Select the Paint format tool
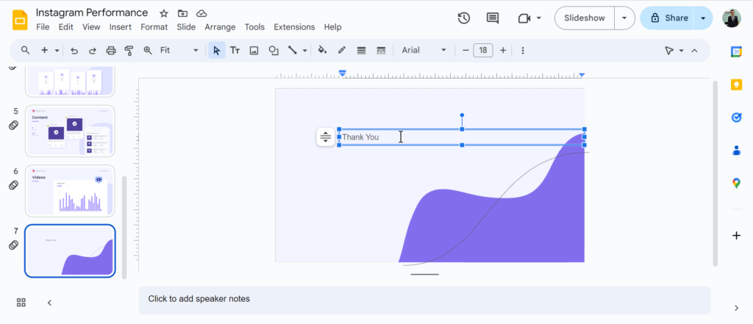This screenshot has width=753, height=324. [129, 51]
